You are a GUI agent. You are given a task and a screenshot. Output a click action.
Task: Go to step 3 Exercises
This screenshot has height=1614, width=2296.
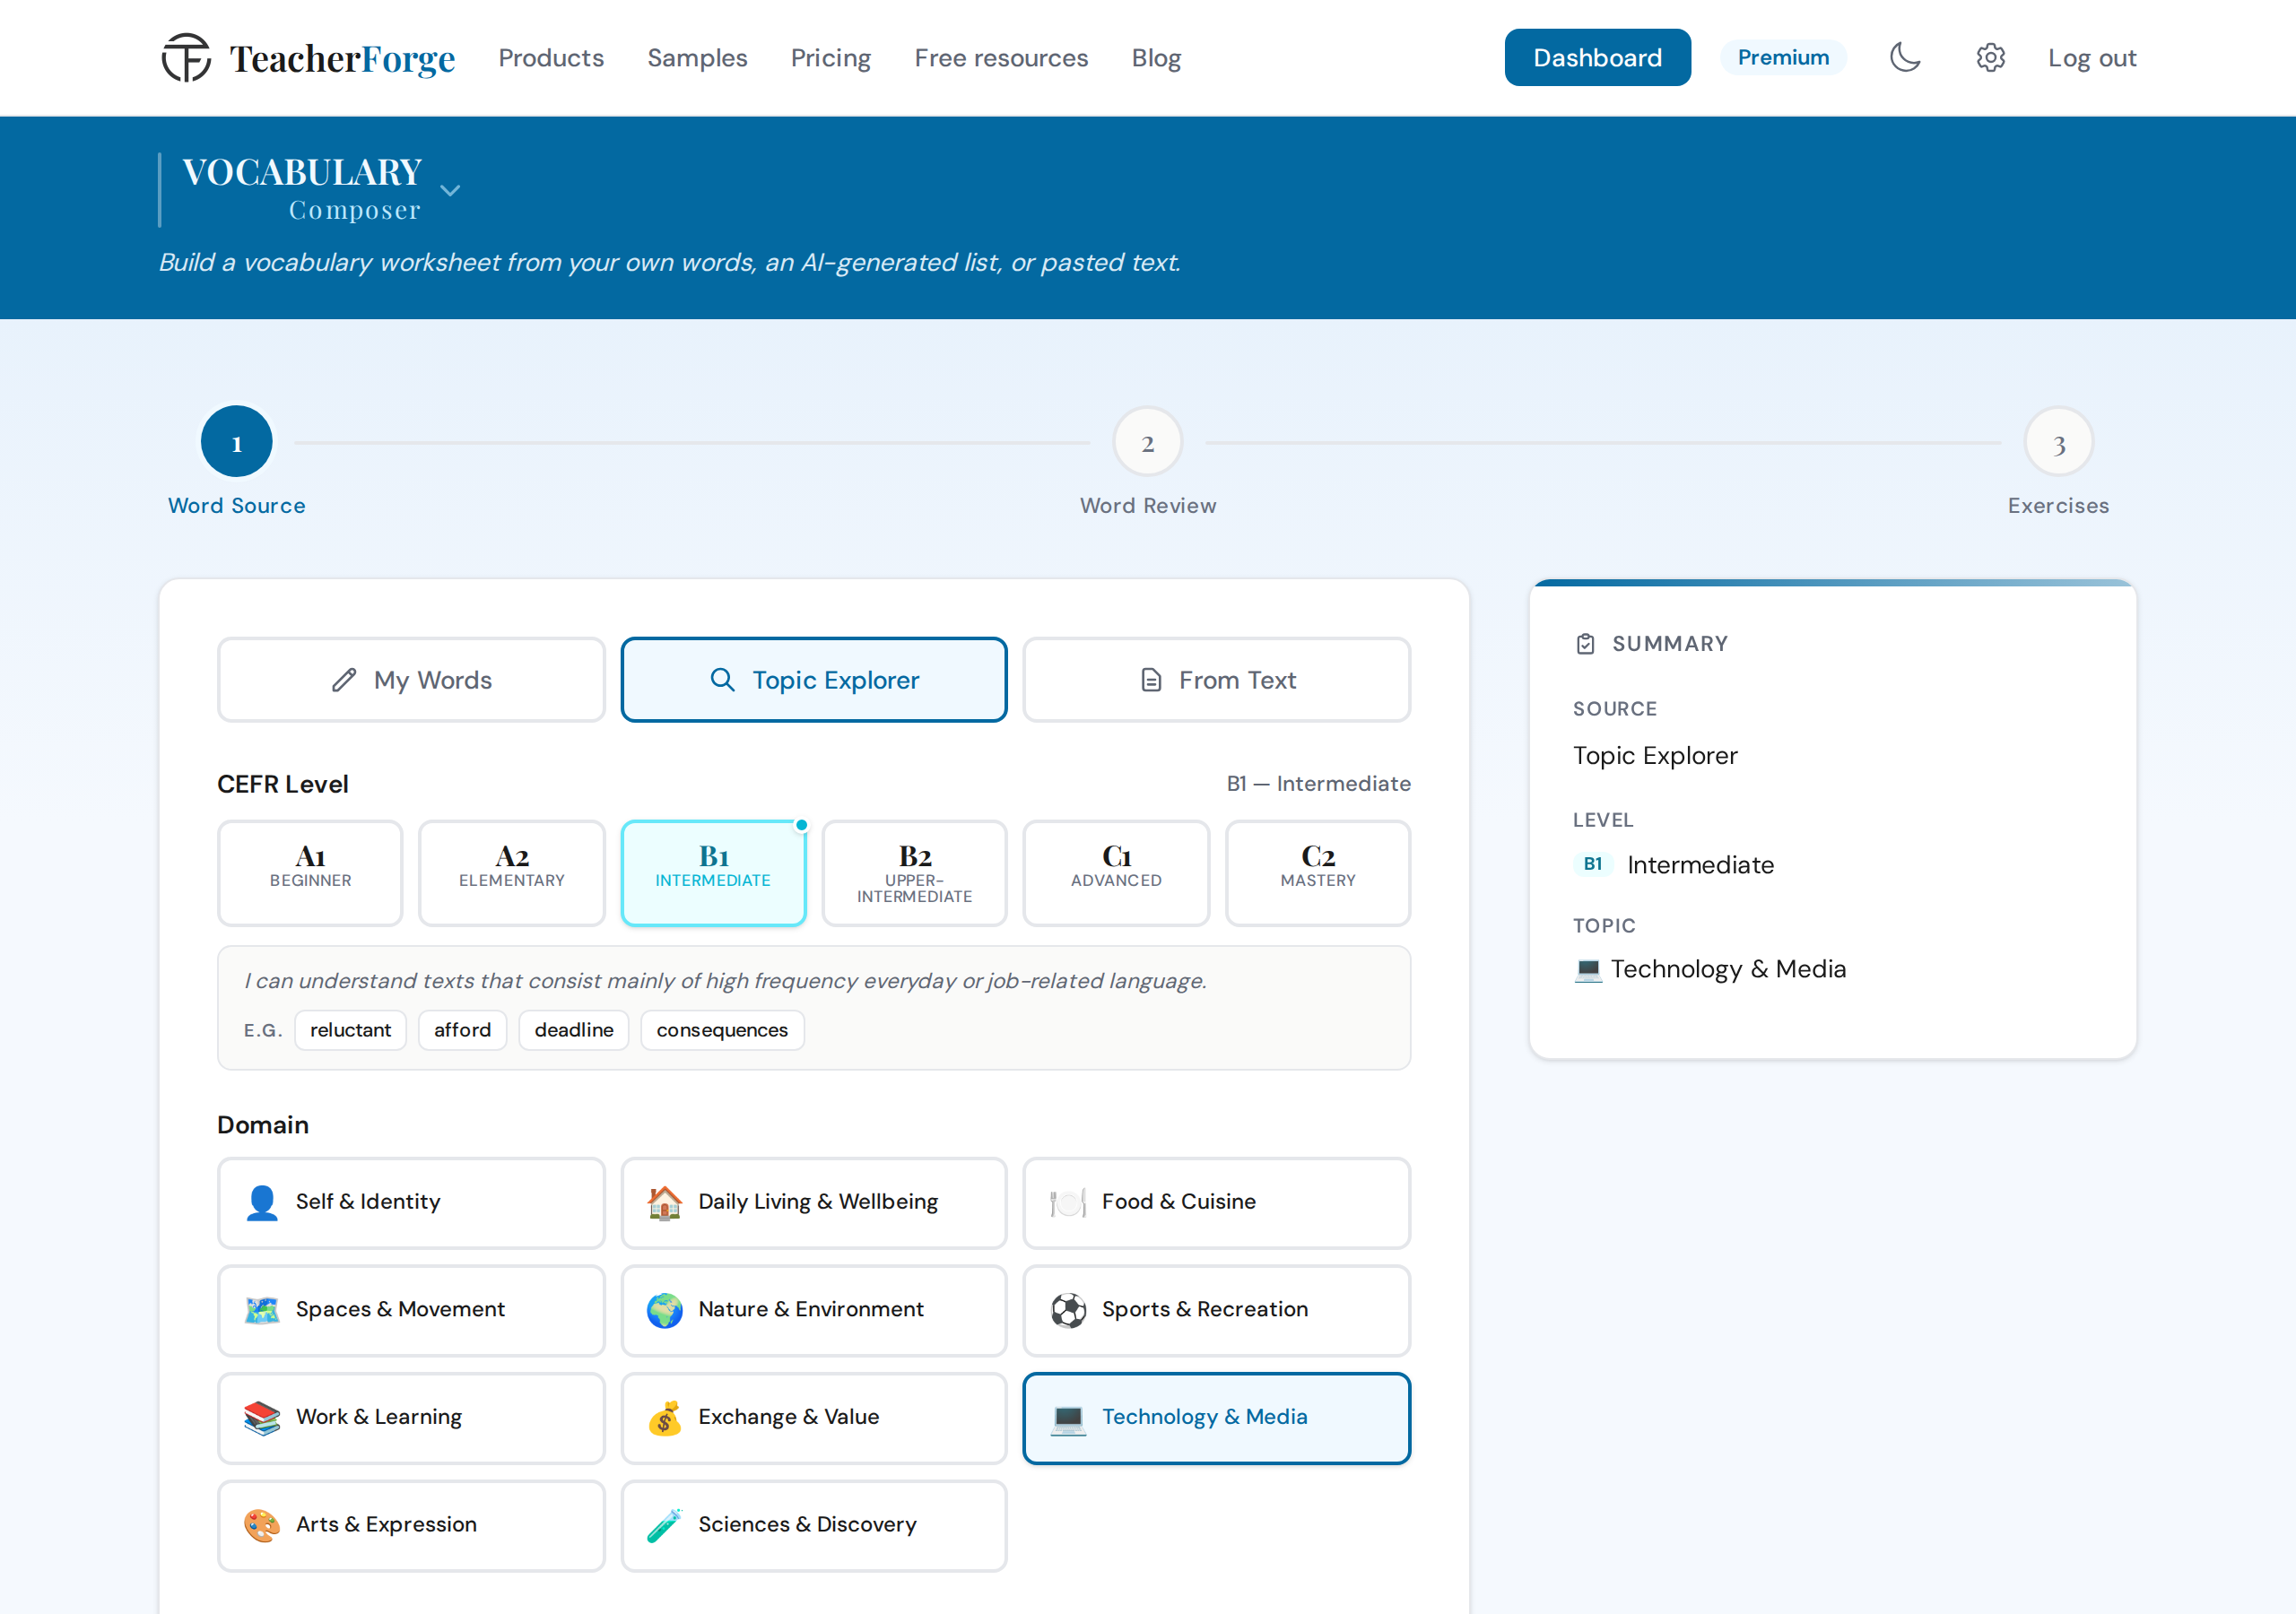pos(2059,442)
